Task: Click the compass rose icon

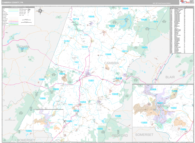Action: pos(40,11)
